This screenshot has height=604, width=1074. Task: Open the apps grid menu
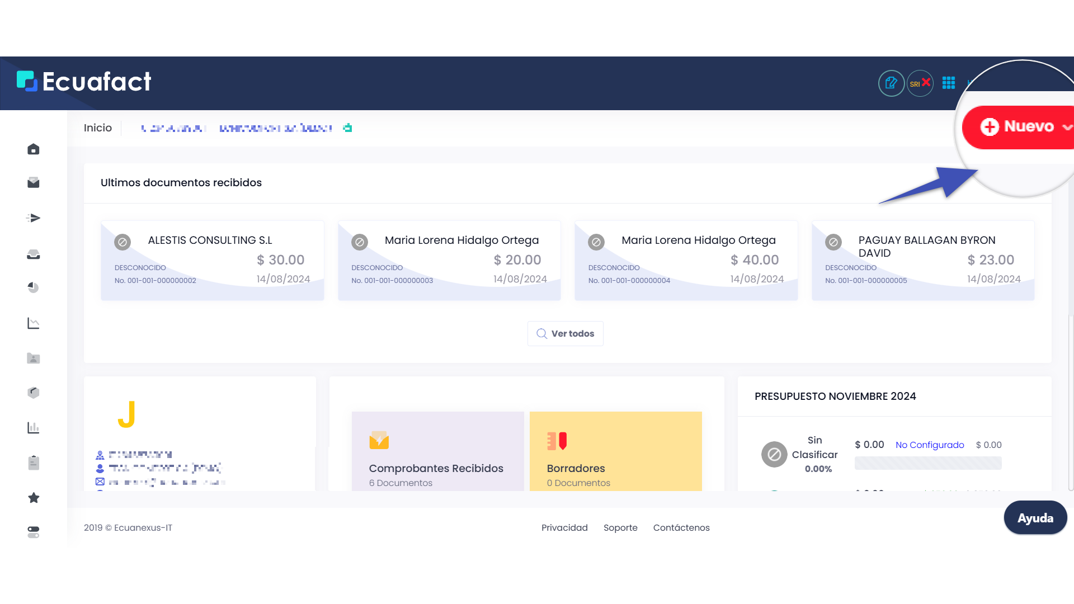[x=949, y=83]
